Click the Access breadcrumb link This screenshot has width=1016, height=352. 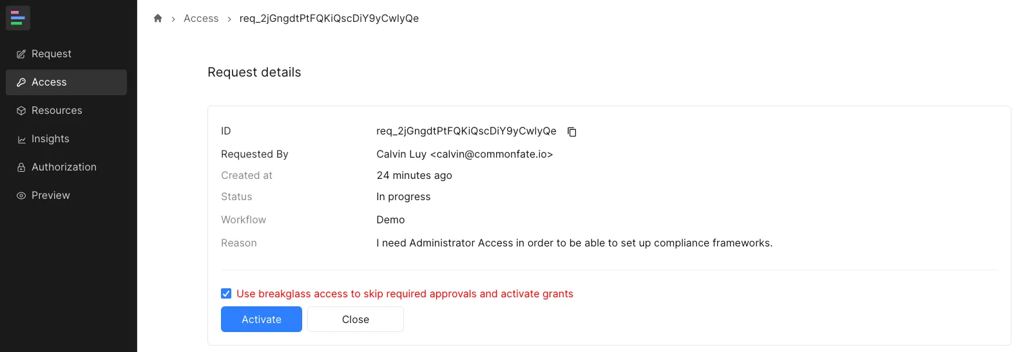pyautogui.click(x=201, y=19)
